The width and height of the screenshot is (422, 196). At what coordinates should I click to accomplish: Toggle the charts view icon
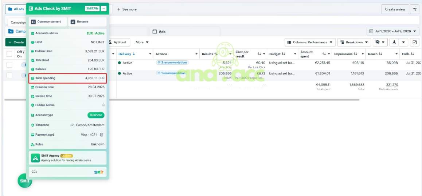(x=415, y=42)
